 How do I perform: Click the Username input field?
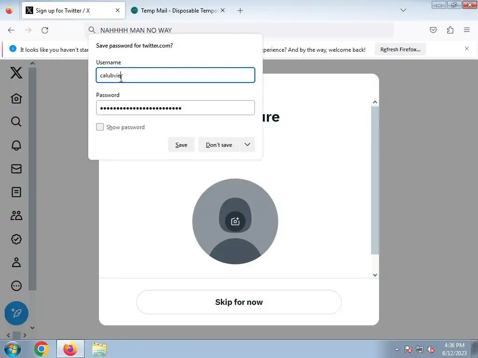pos(176,75)
